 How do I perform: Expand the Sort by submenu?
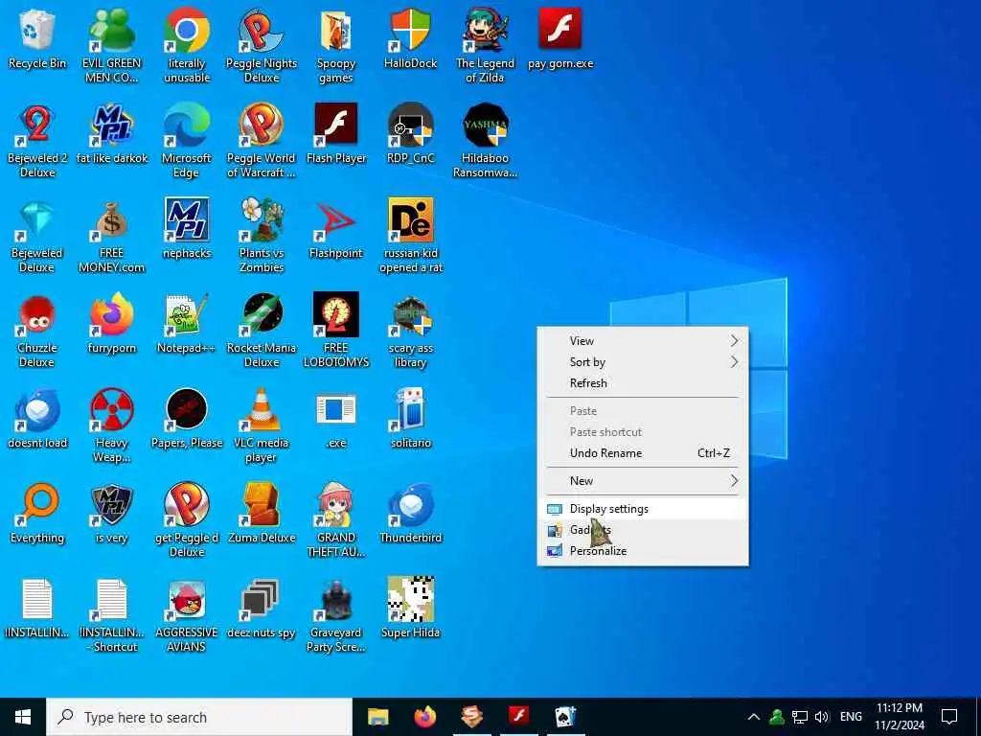[643, 362]
